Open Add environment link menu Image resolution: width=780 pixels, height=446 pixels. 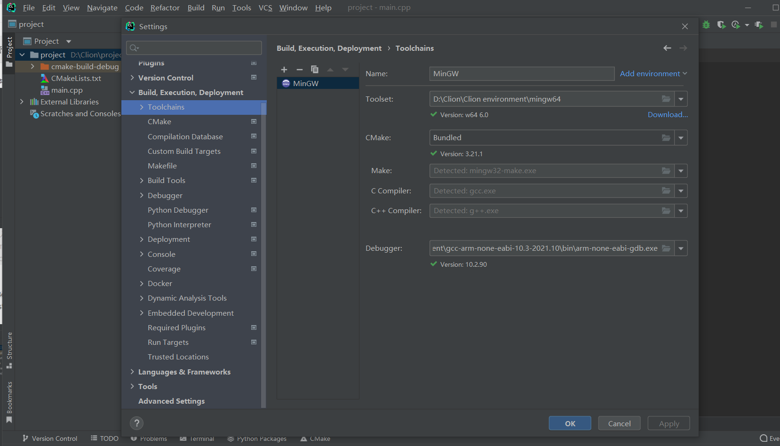(653, 73)
